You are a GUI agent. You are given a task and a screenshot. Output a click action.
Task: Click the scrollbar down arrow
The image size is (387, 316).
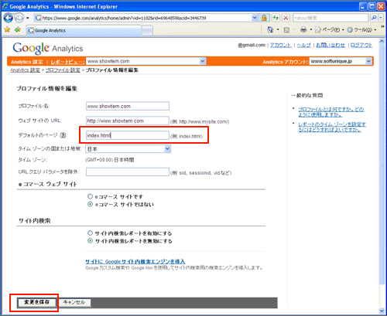(x=382, y=311)
